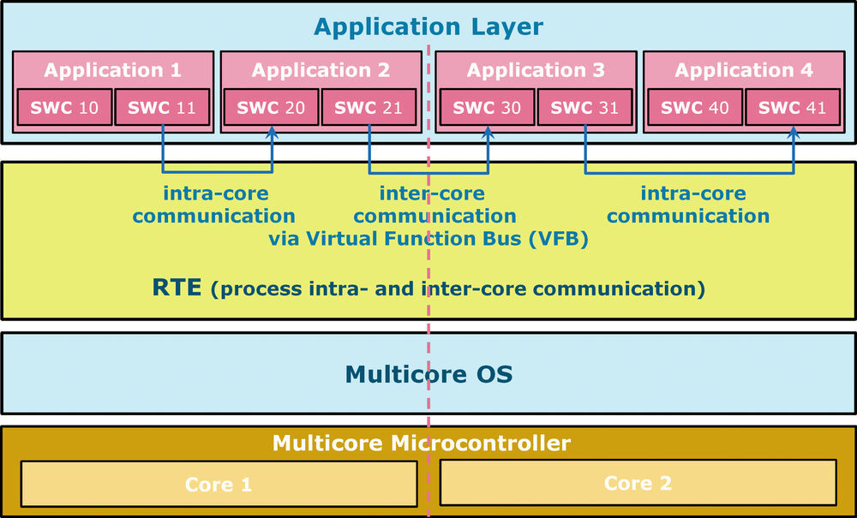
Task: Select the 'Application 4' title
Action: click(x=744, y=70)
